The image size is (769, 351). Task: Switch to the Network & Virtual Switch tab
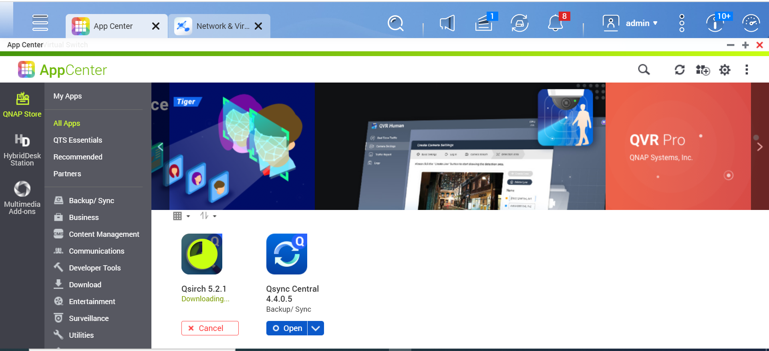click(x=219, y=26)
